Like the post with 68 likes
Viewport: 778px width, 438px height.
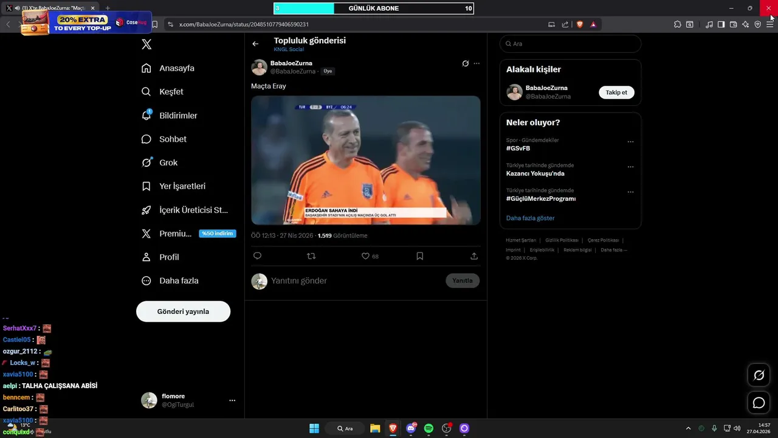[x=365, y=256]
